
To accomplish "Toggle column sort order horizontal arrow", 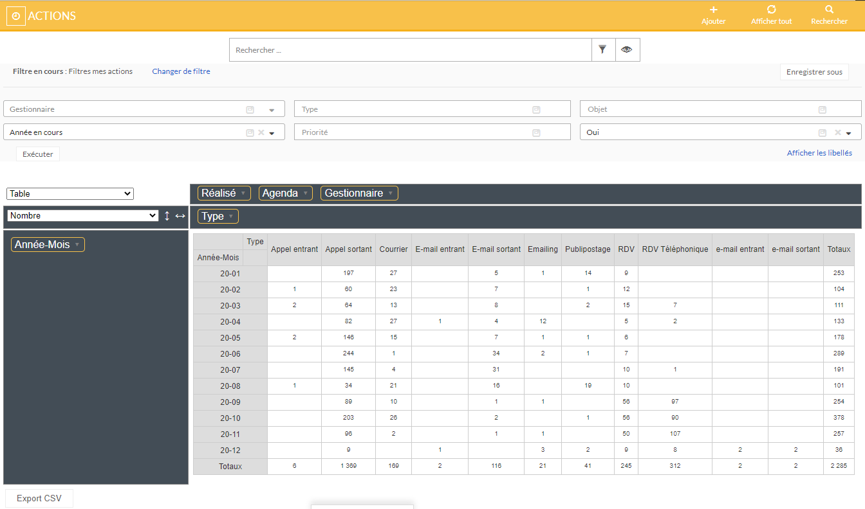I will (180, 216).
